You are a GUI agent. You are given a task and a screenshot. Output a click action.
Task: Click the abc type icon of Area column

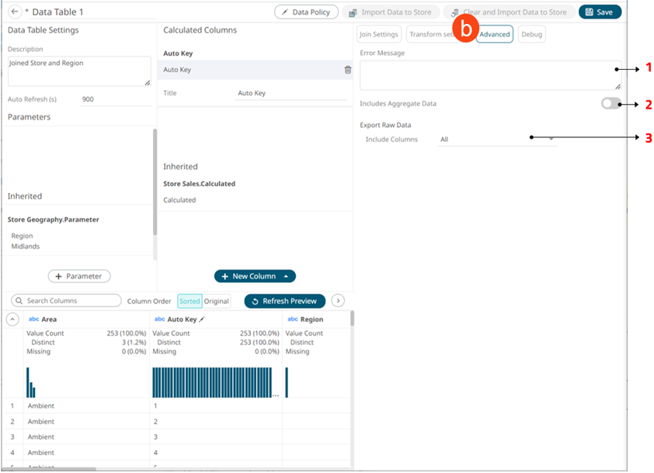[x=33, y=319]
